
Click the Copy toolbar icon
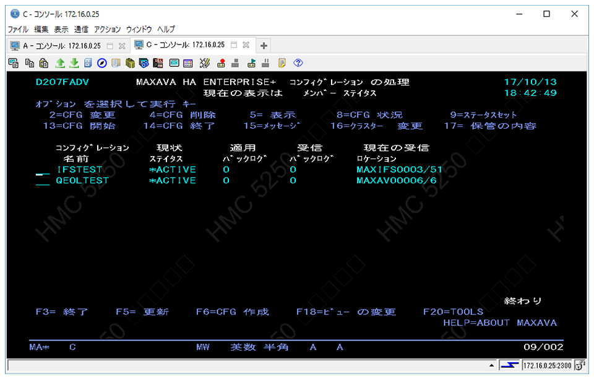(29, 63)
